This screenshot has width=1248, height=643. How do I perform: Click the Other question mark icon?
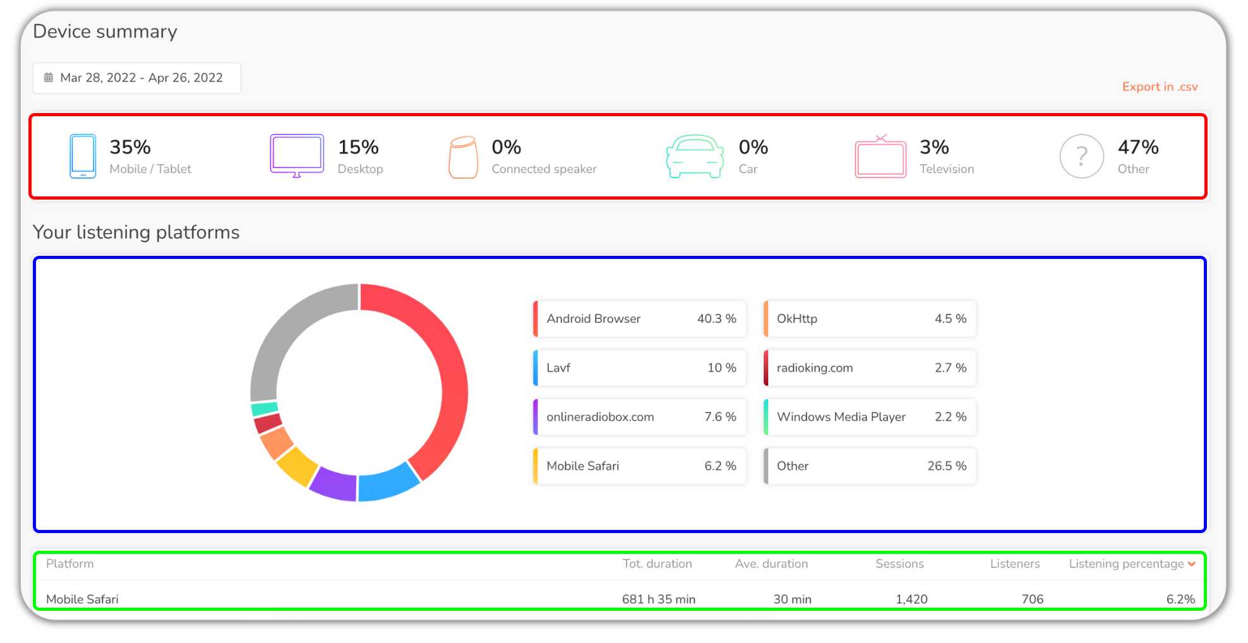pyautogui.click(x=1081, y=156)
